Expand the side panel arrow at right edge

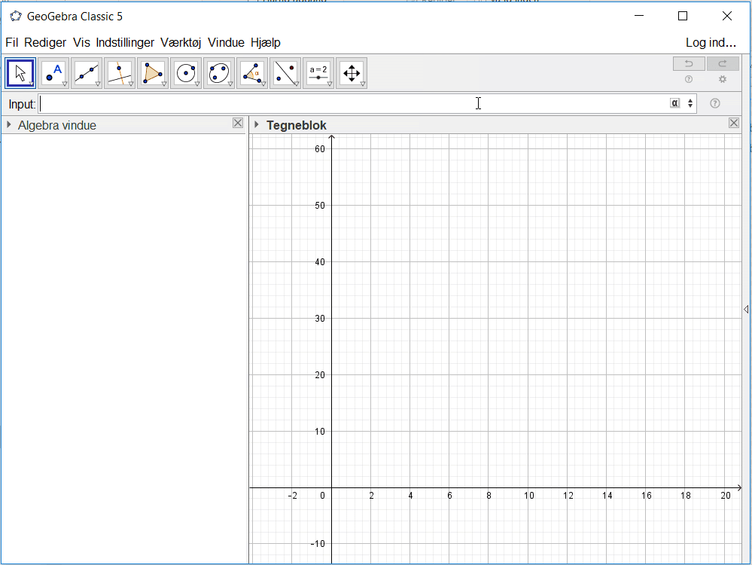746,310
